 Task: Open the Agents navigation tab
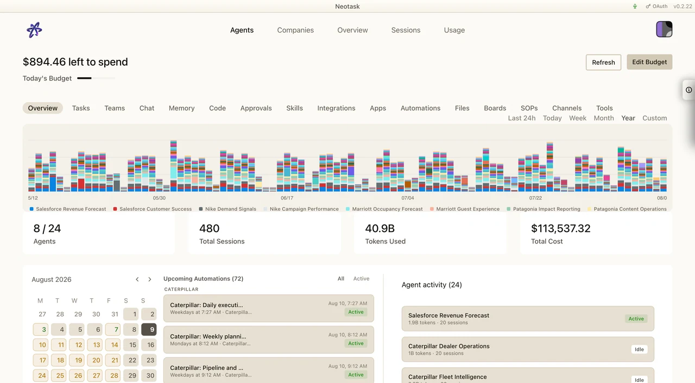point(242,30)
